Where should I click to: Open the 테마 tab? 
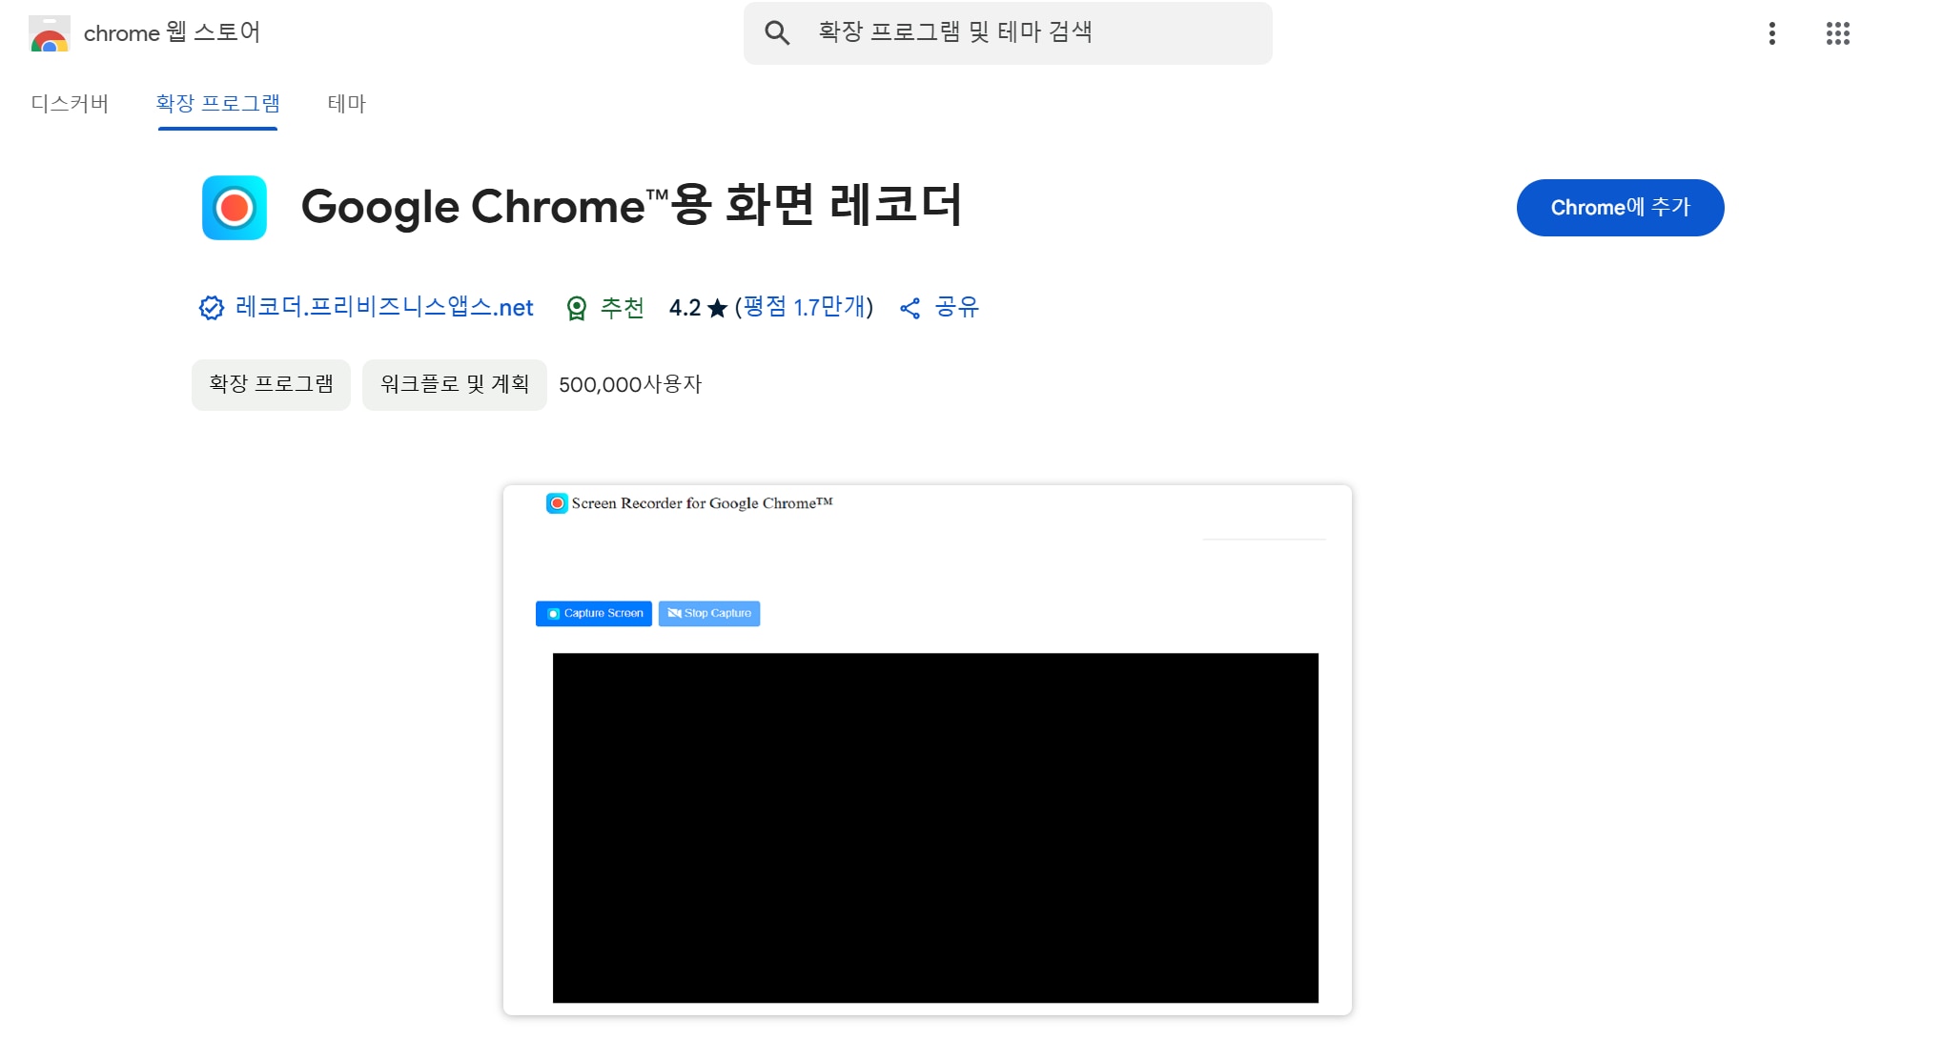(347, 103)
